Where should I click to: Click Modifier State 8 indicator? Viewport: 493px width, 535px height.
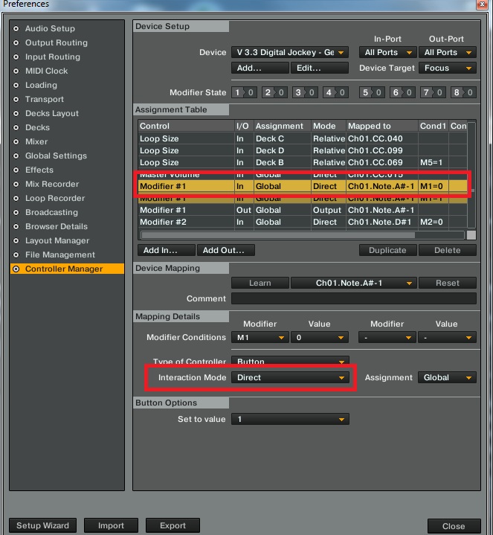(463, 92)
